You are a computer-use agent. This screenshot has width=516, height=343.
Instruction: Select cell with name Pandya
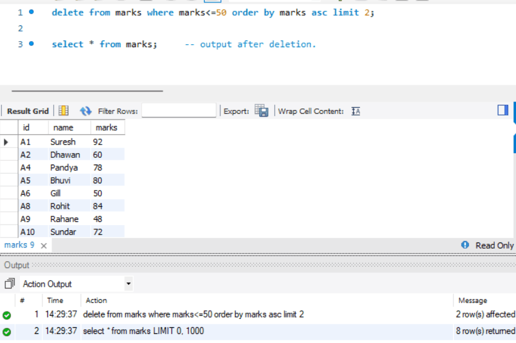[70, 168]
